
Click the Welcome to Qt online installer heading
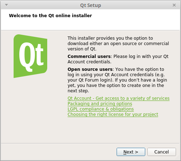click(50, 16)
